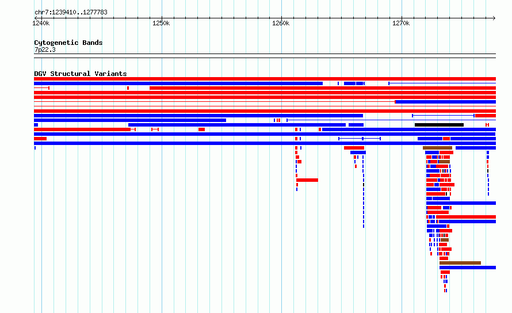Select the isolated red bar spanning 1261k–1263k
Screen dimensions: 512x313
tap(307, 180)
